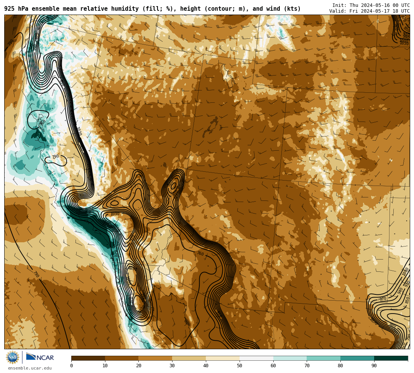Pick the 50–60% white colorbar segment

click(256, 358)
